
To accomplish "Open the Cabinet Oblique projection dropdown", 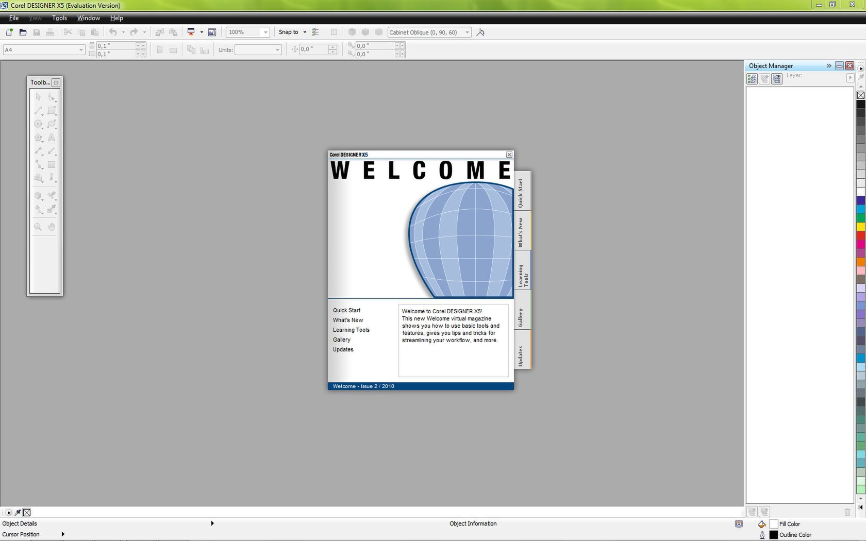I will click(467, 32).
